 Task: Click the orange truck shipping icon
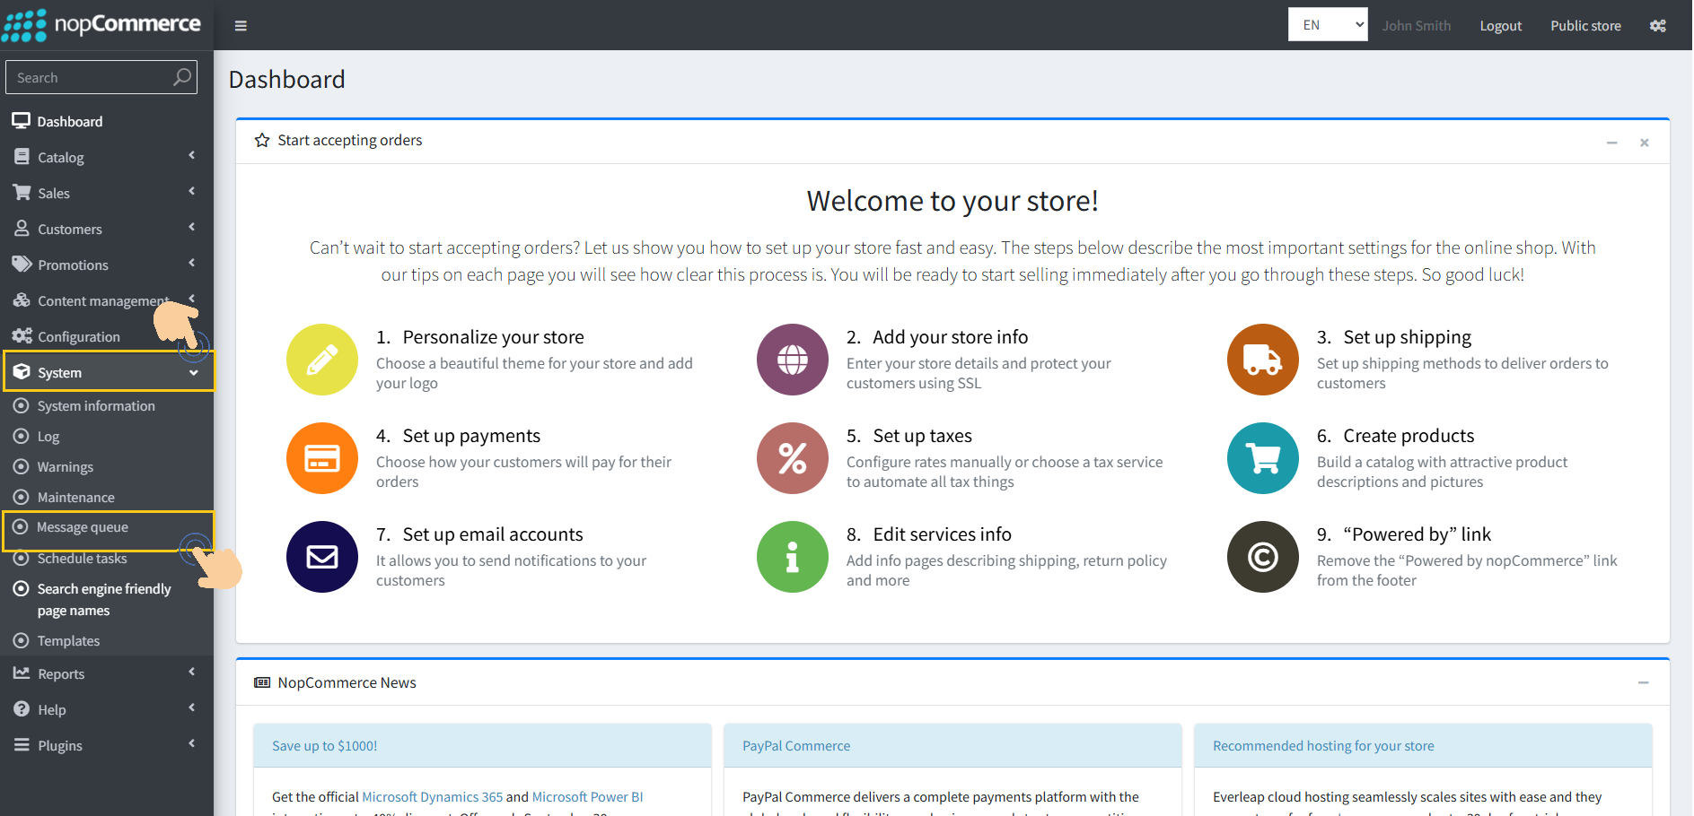(x=1262, y=360)
